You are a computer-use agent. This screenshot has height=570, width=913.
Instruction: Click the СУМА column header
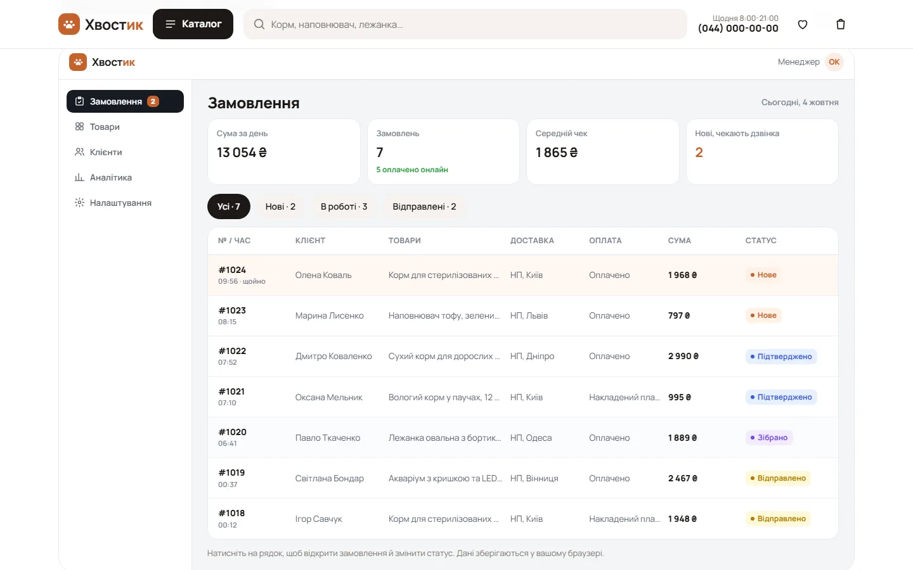tap(679, 241)
